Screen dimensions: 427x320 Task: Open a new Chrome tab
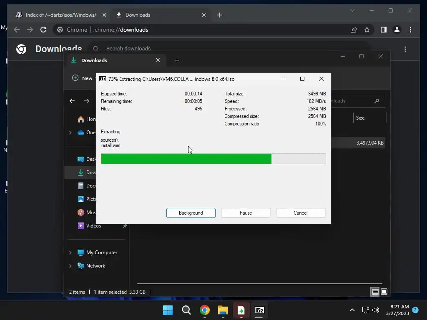(220, 15)
